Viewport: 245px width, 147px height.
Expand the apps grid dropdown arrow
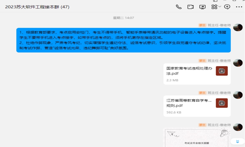(x=219, y=7)
